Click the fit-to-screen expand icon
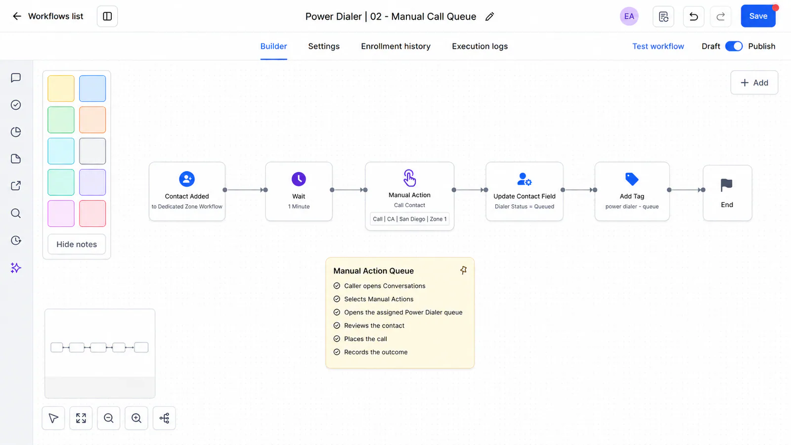This screenshot has width=791, height=445. pos(81,418)
